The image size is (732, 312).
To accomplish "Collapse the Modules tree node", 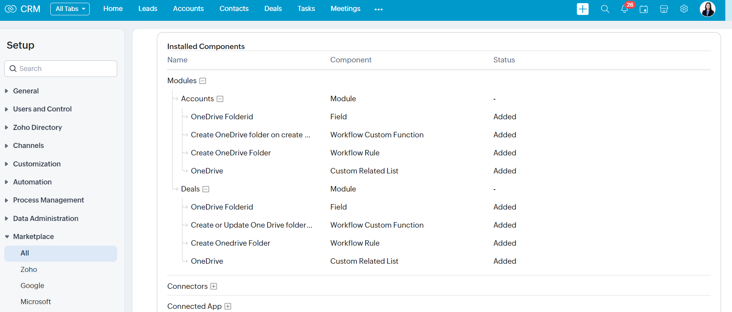I will pyautogui.click(x=203, y=81).
